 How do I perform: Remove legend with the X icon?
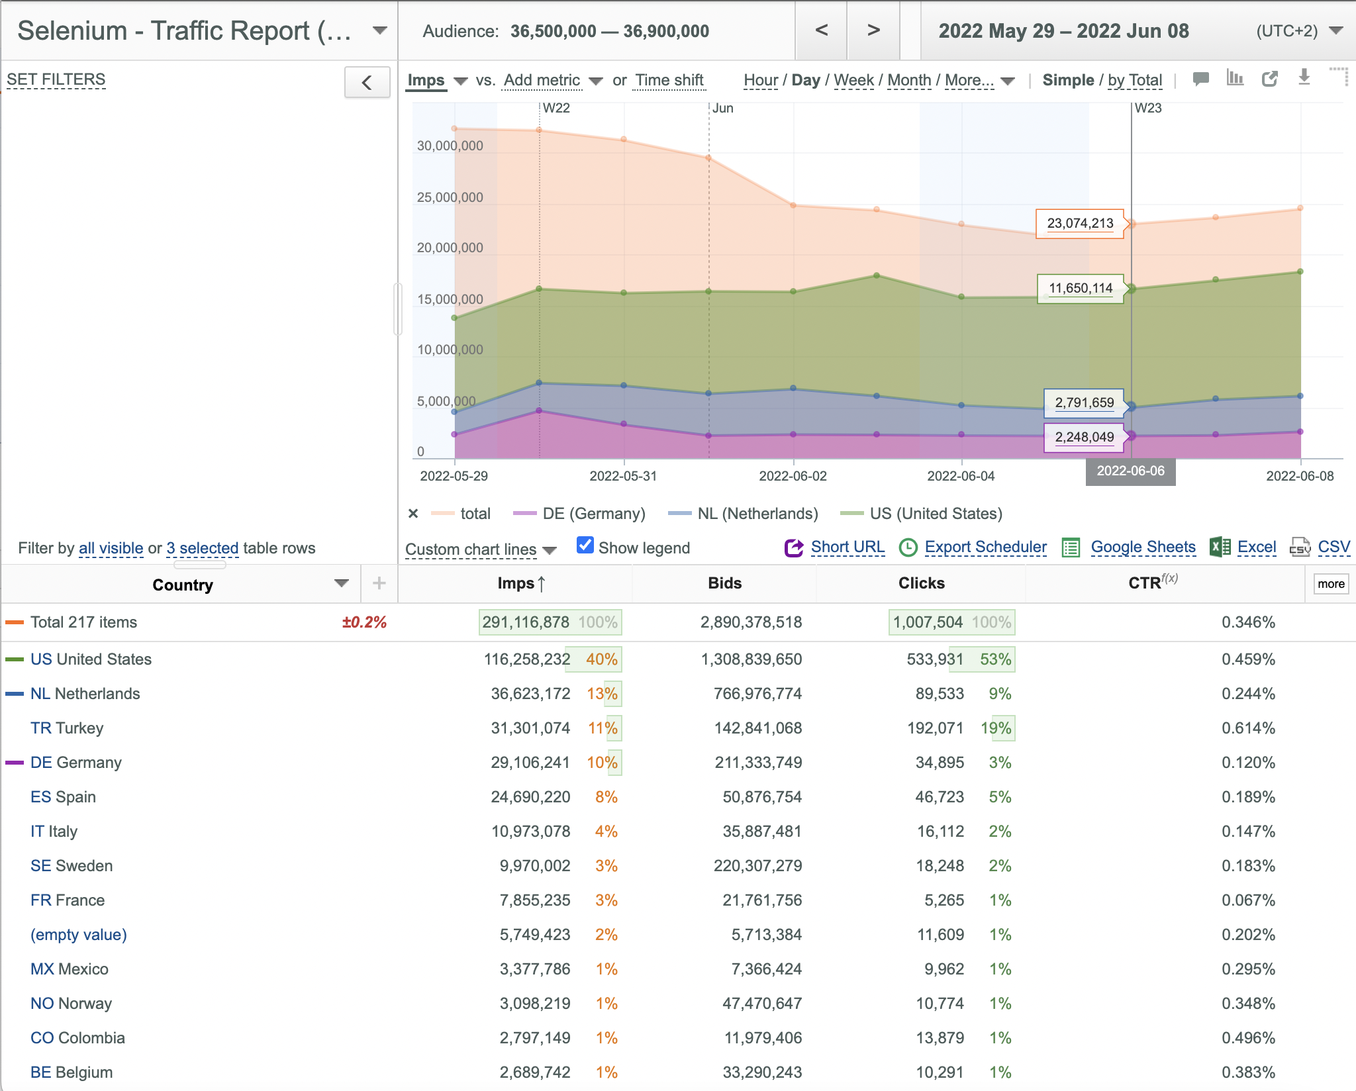[413, 514]
